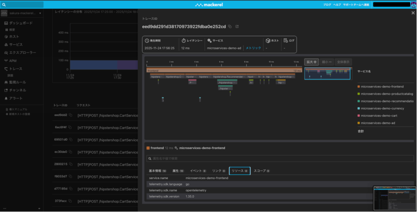Switch to the 基本情報 tab
This screenshot has height=212, width=417.
pos(157,171)
